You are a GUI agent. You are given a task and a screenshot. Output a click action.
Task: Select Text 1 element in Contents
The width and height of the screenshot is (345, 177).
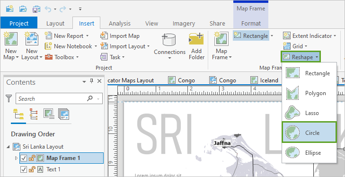(53, 169)
